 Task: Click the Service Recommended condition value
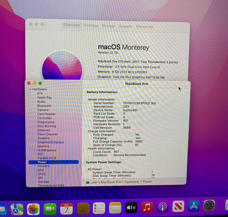(x=129, y=155)
